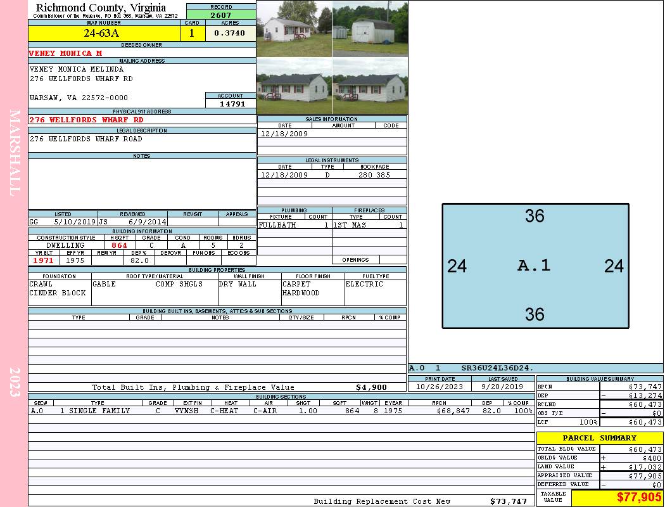
Task: Select the bottom-right house photo
Action: [370, 87]
